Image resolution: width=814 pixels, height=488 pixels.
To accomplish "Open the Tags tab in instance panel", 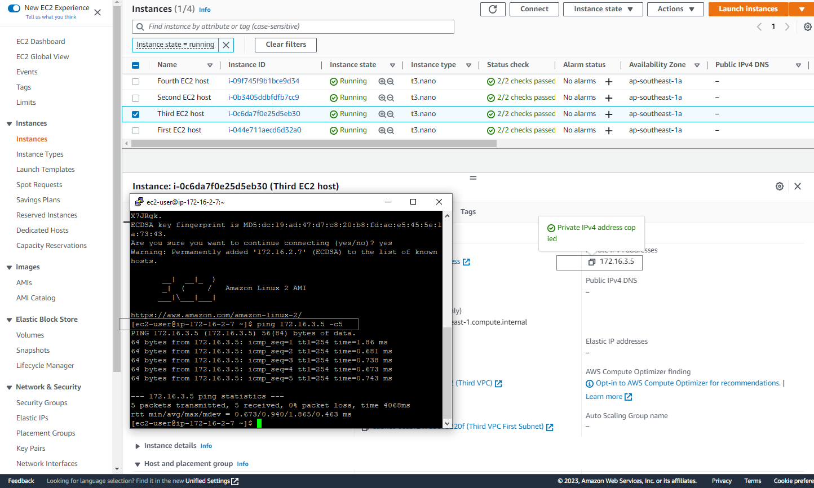I will point(468,212).
